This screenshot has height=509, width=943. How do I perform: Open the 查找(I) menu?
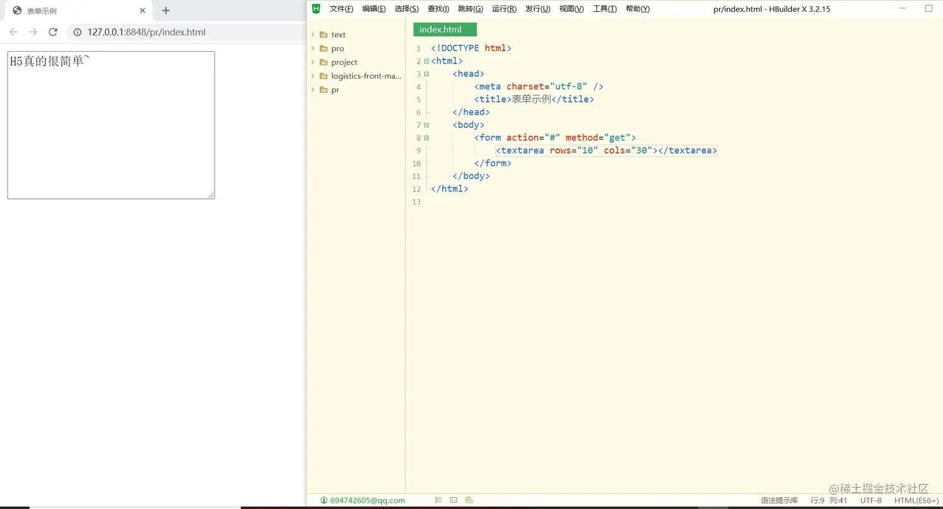point(438,9)
